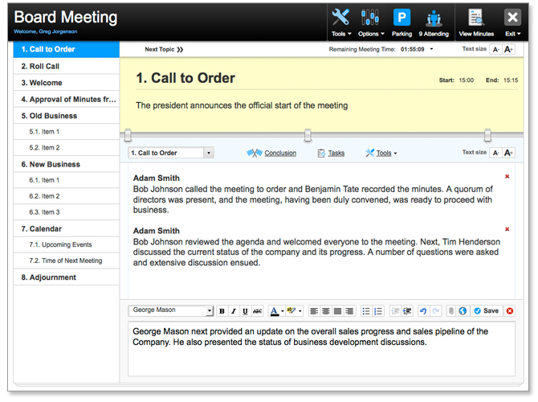Delete second Adam Smith note
538x402 pixels.
pos(507,229)
